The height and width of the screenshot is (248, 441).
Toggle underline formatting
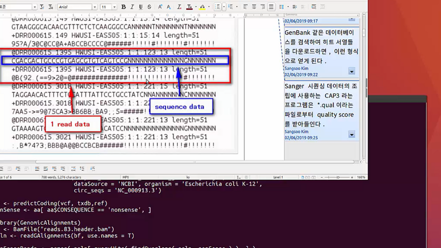140,7
